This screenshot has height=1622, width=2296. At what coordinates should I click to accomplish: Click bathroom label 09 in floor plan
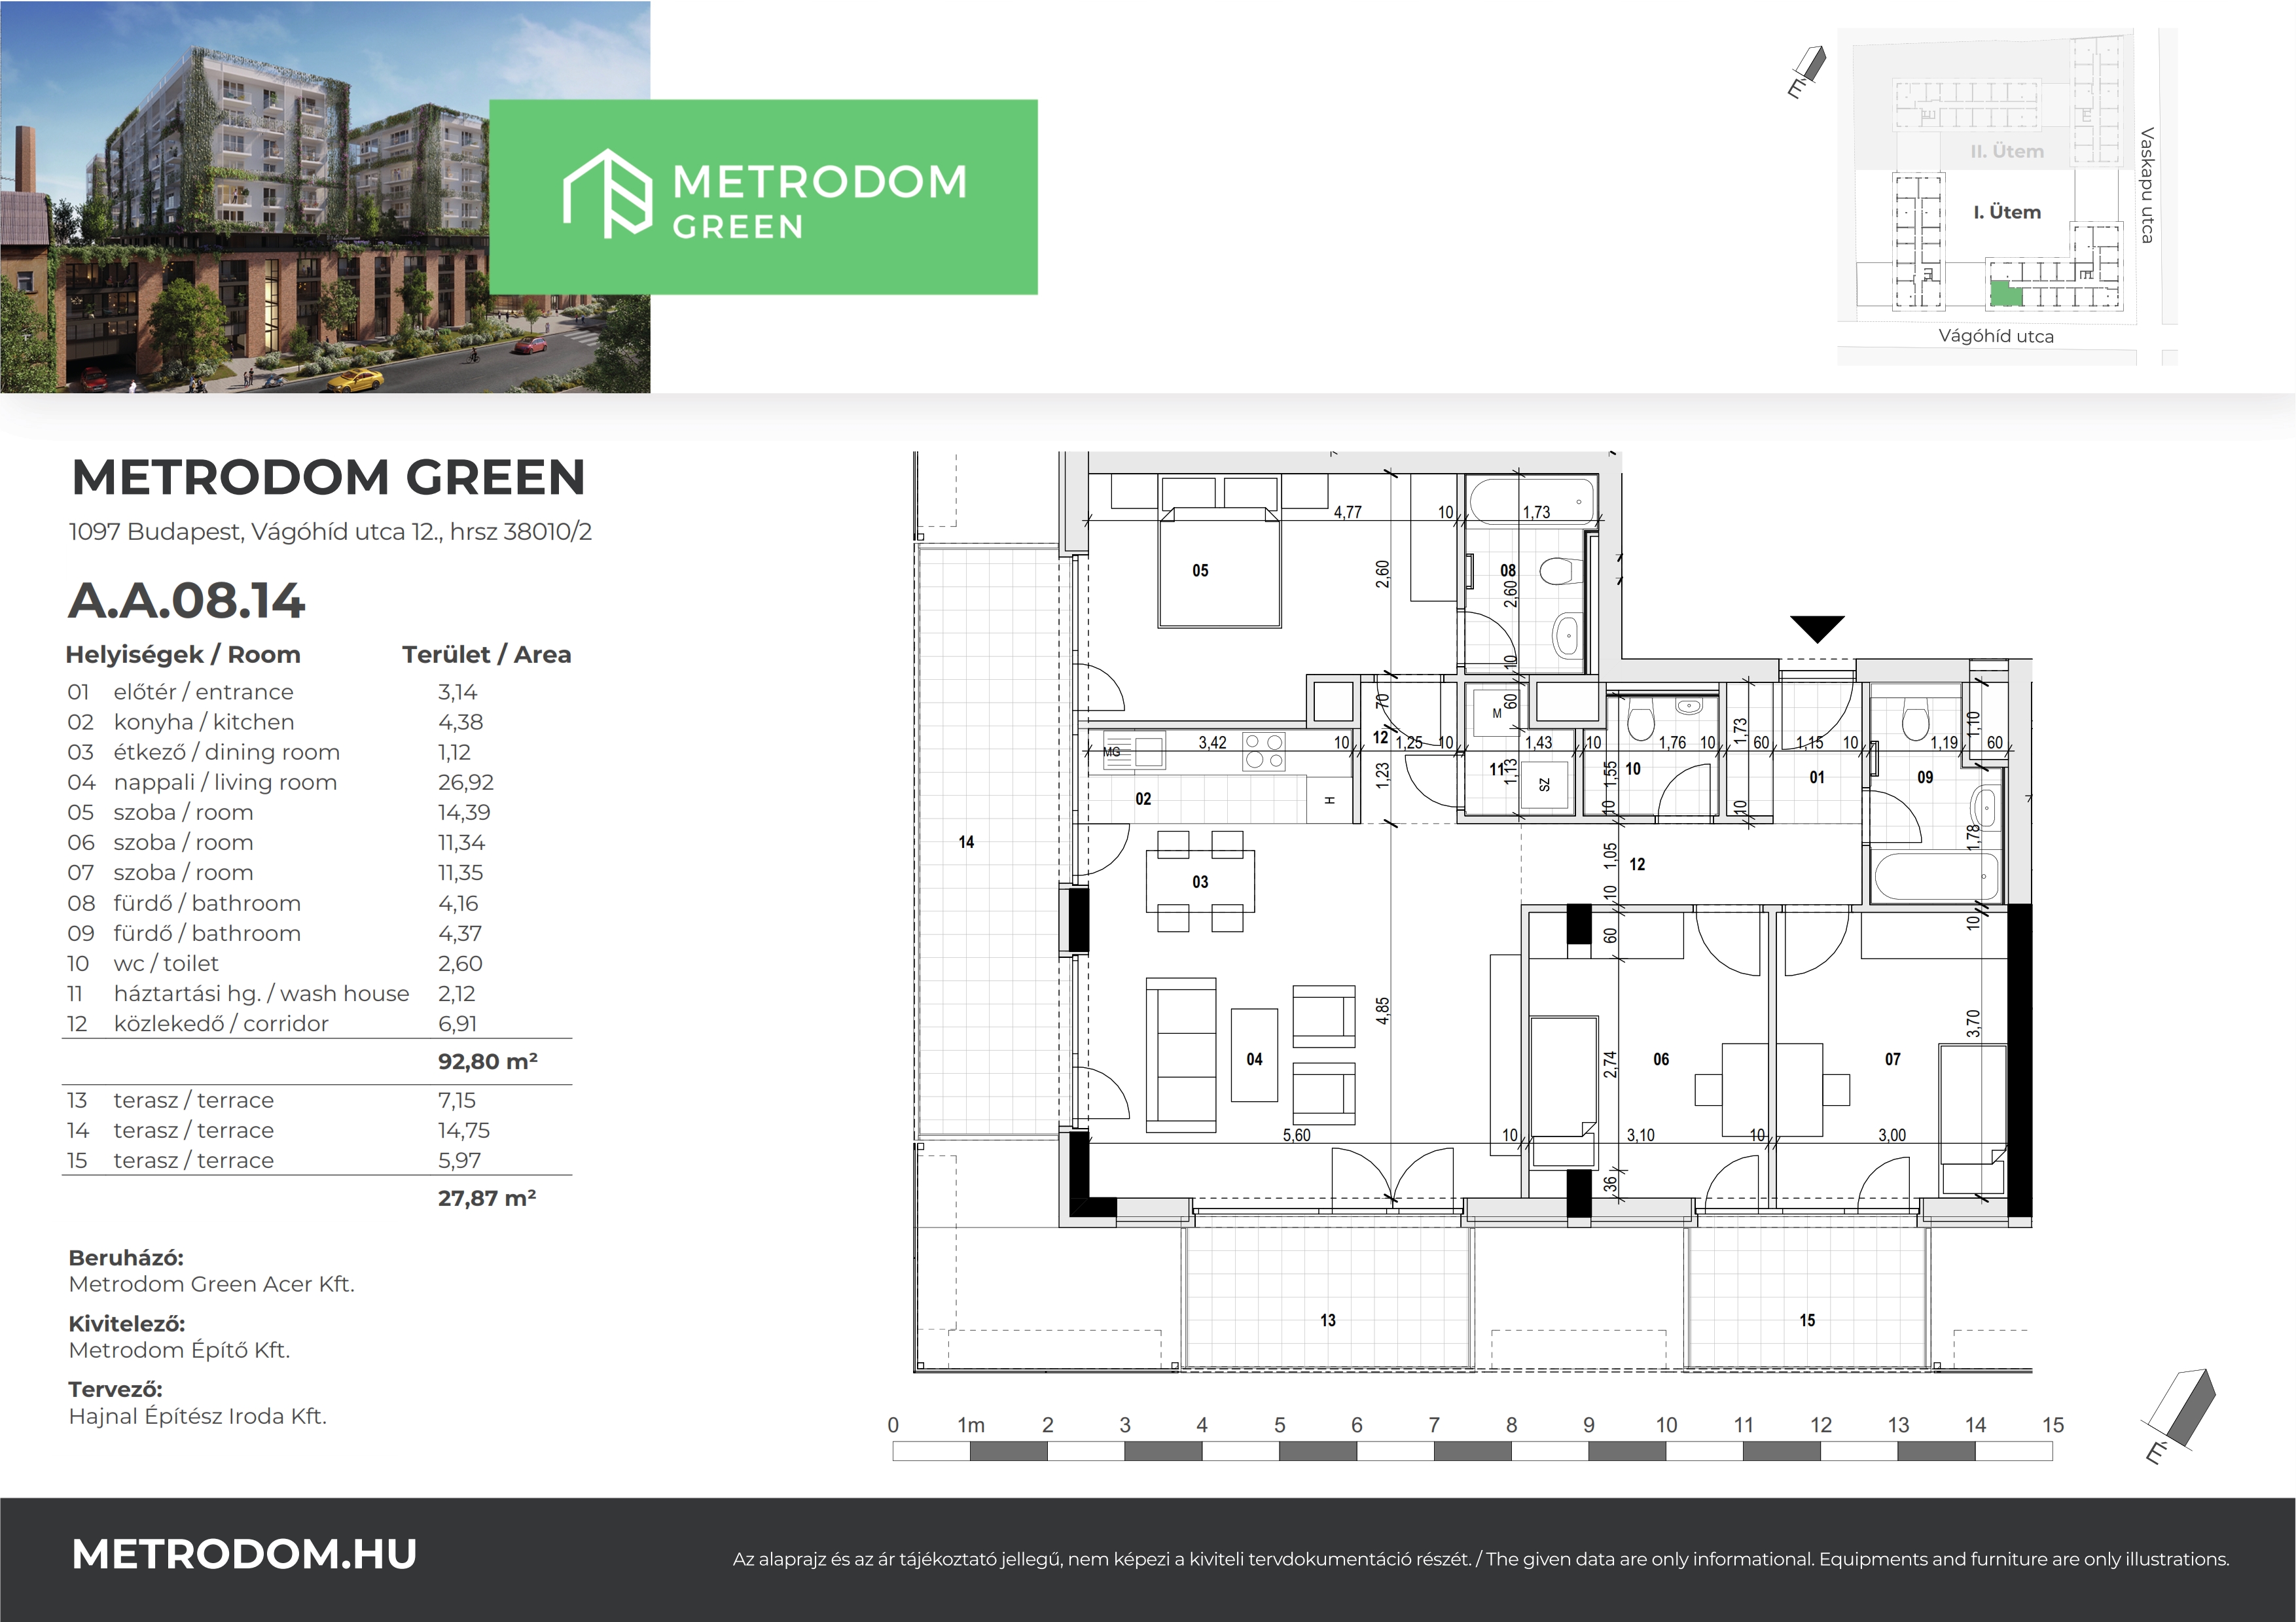[1925, 777]
